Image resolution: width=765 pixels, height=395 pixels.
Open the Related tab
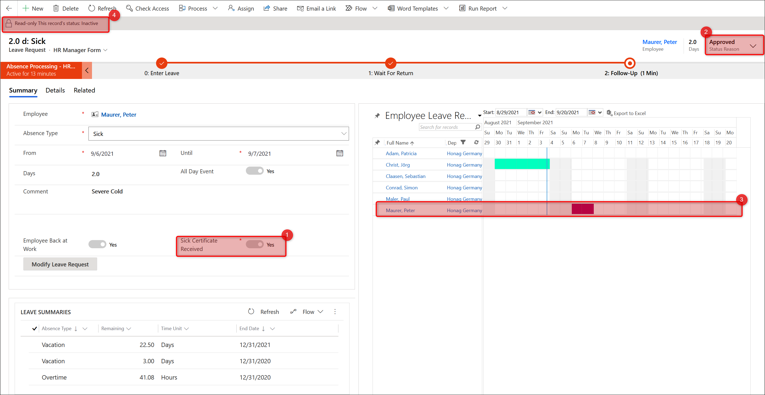(x=84, y=90)
